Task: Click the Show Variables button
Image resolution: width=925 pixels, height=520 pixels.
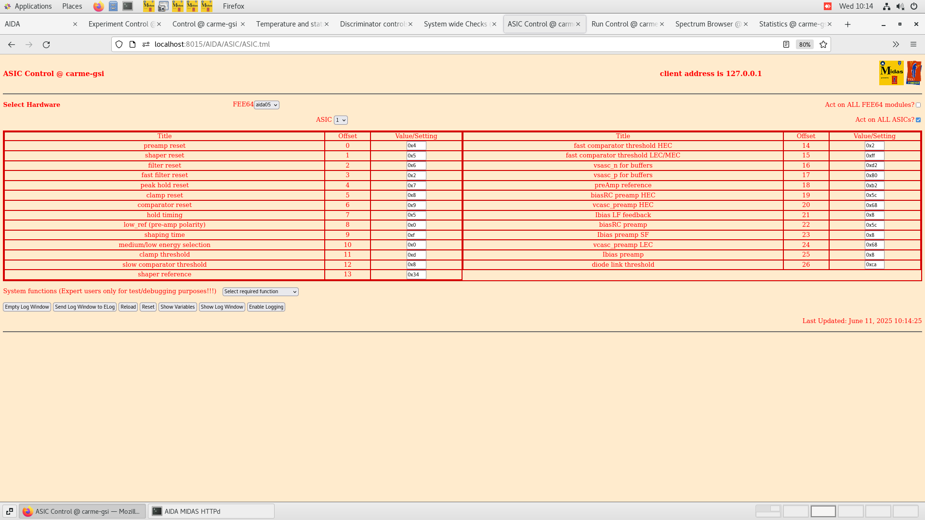Action: click(177, 307)
